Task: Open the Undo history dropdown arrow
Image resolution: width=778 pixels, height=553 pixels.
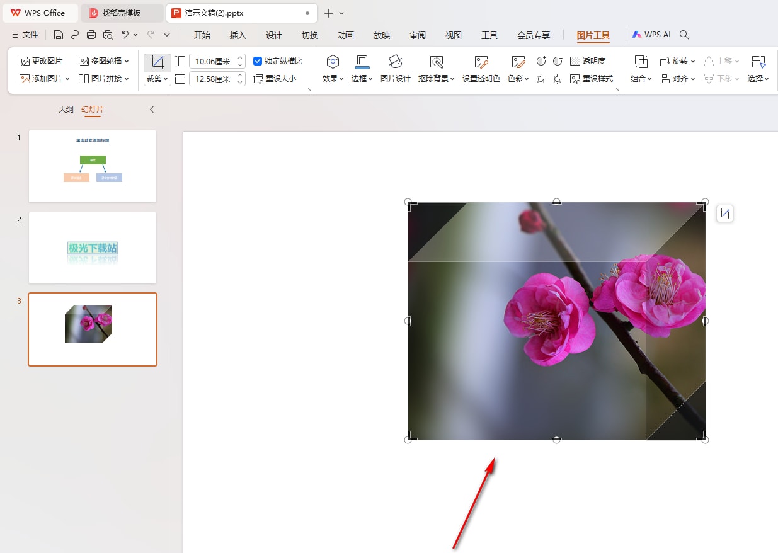Action: 135,35
